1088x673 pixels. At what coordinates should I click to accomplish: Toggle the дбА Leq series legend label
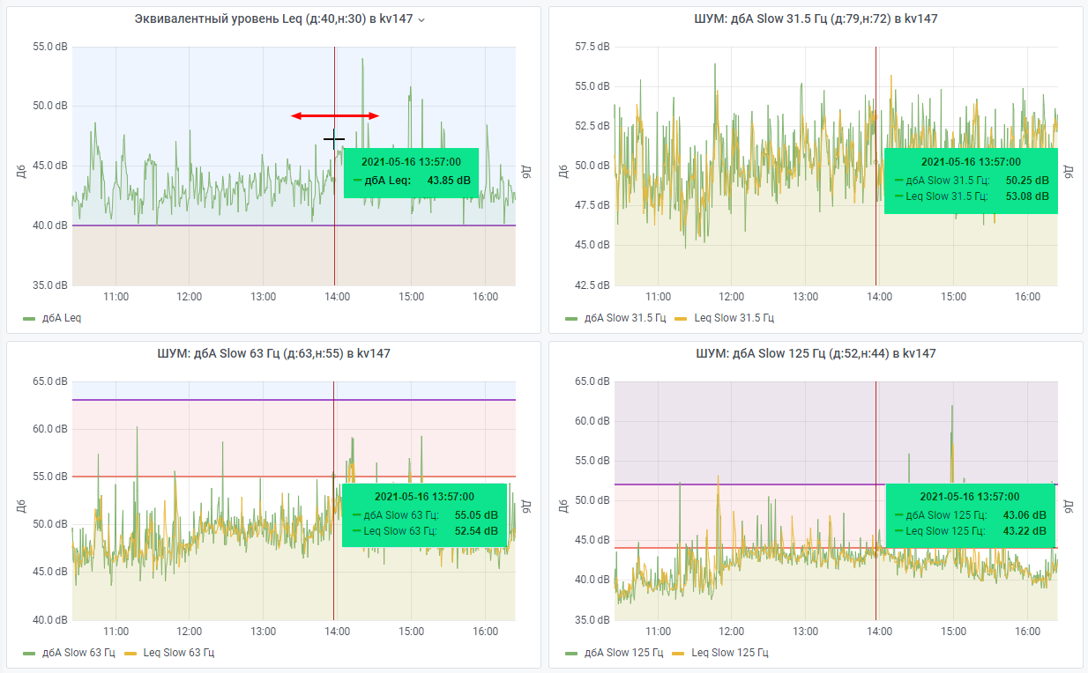[62, 318]
